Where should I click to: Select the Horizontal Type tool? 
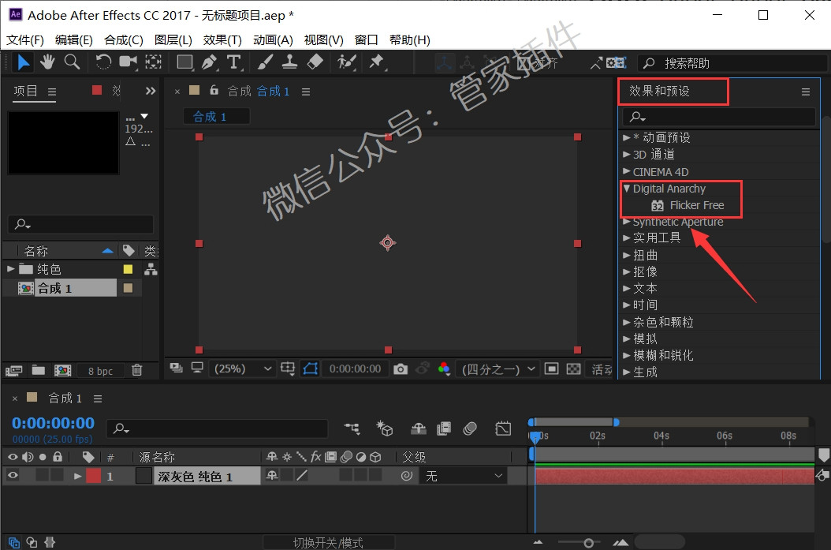pos(233,62)
